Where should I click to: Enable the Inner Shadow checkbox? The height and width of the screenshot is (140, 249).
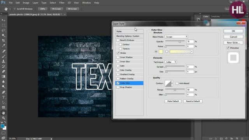tap(118, 57)
